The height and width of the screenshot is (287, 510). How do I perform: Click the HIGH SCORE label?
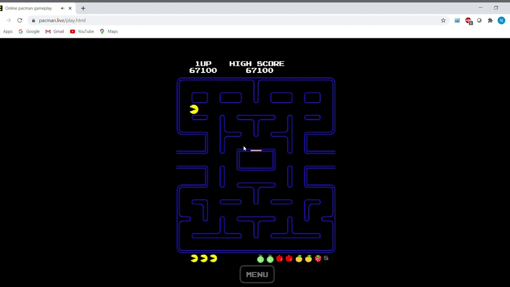pos(257,63)
